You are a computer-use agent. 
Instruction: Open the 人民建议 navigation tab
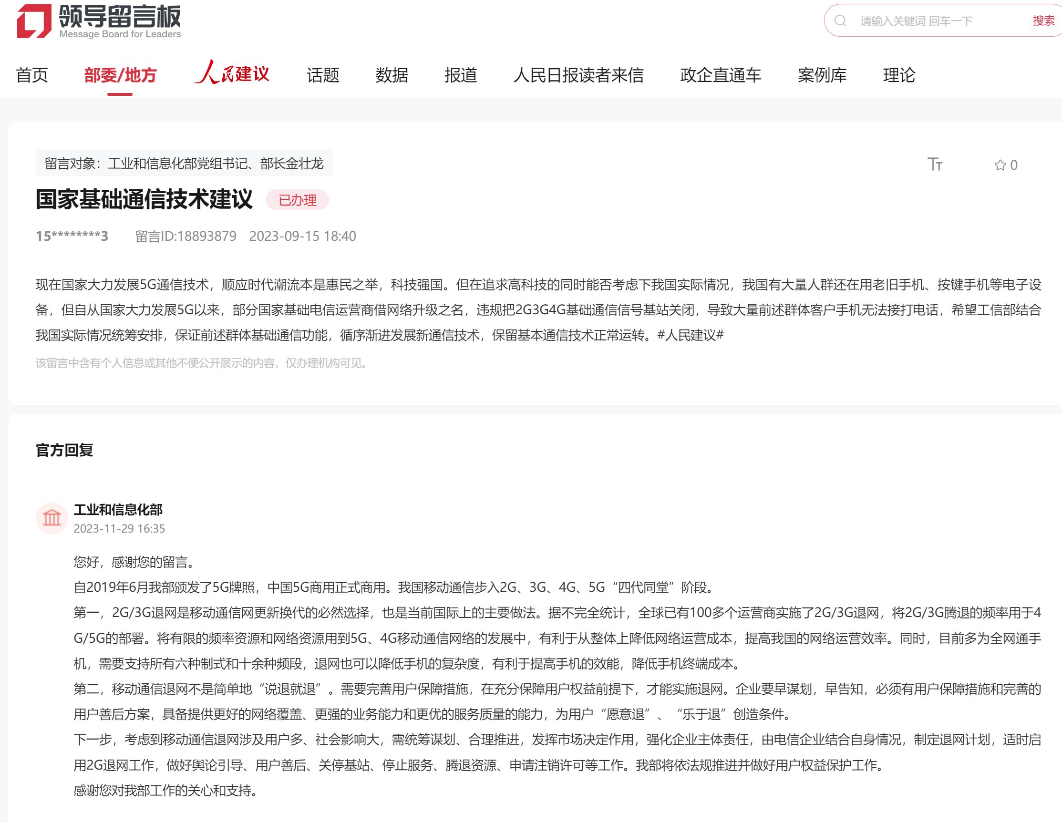pyautogui.click(x=232, y=73)
